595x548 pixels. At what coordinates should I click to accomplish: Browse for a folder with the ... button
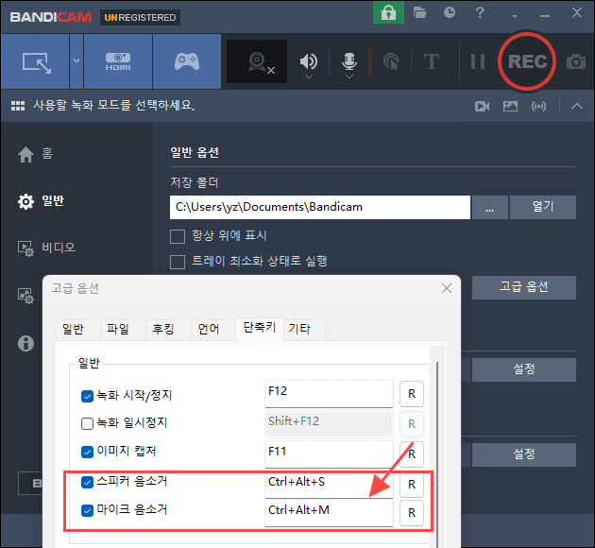(x=490, y=207)
